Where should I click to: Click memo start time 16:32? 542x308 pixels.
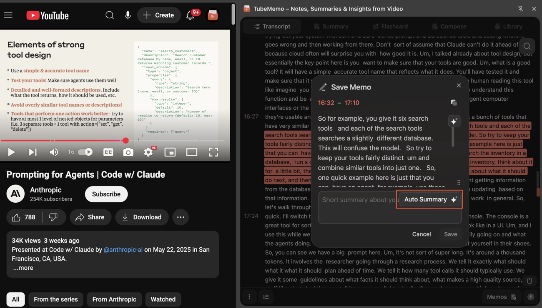point(326,103)
